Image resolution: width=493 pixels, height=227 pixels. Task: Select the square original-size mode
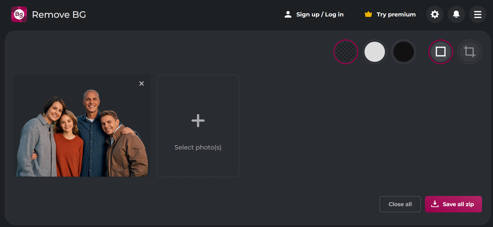tap(441, 51)
